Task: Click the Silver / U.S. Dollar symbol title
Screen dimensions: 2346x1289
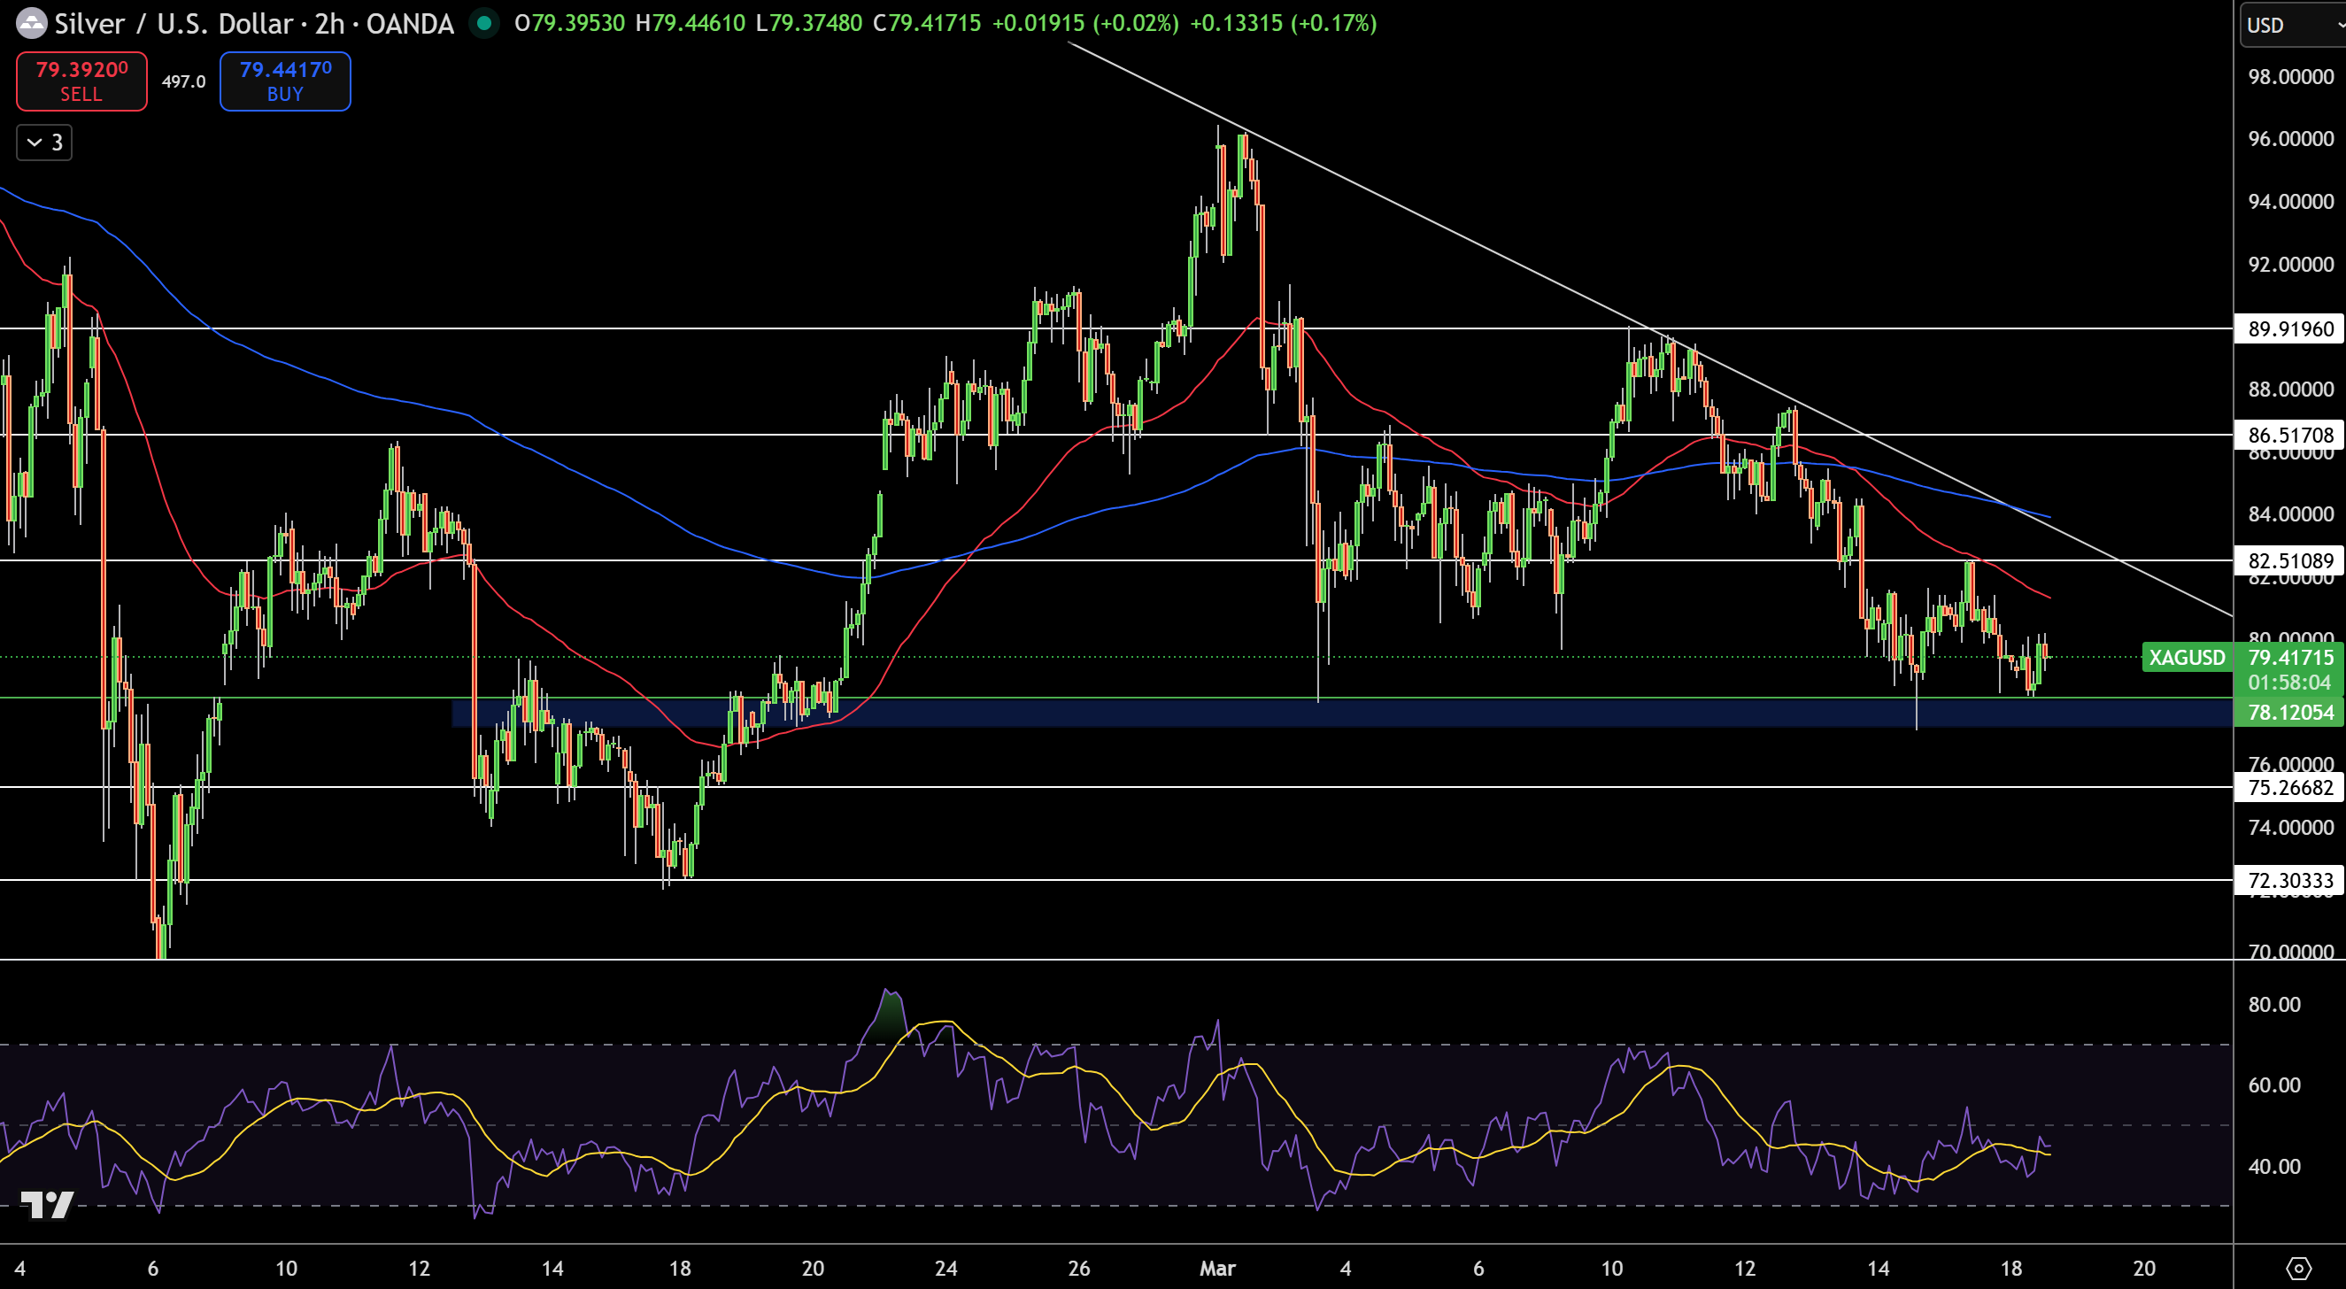Action: pos(174,24)
